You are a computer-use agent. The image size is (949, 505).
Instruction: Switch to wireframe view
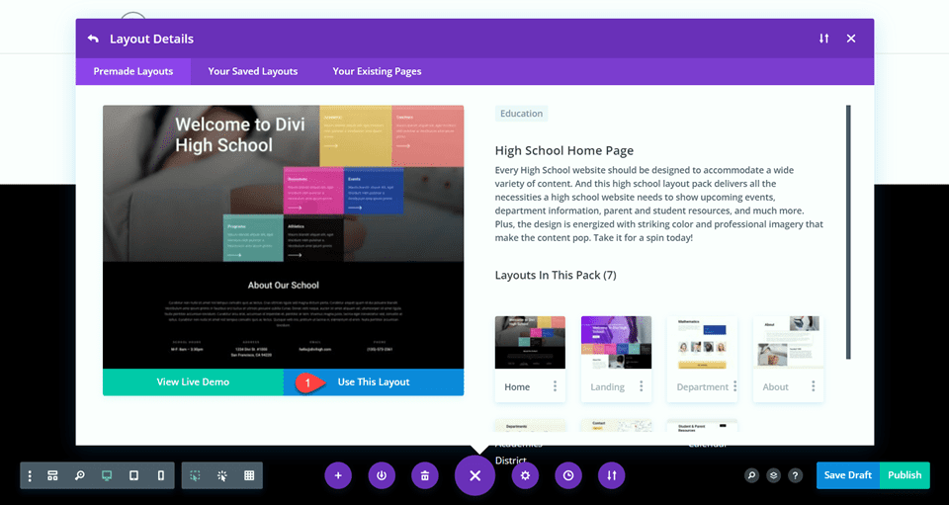click(52, 476)
